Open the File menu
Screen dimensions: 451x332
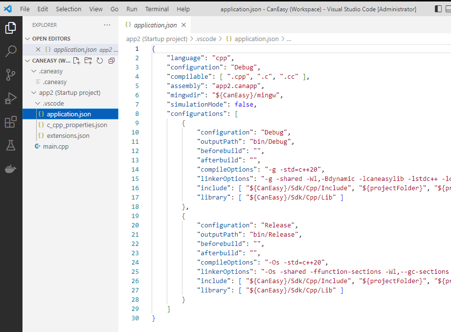(x=25, y=9)
